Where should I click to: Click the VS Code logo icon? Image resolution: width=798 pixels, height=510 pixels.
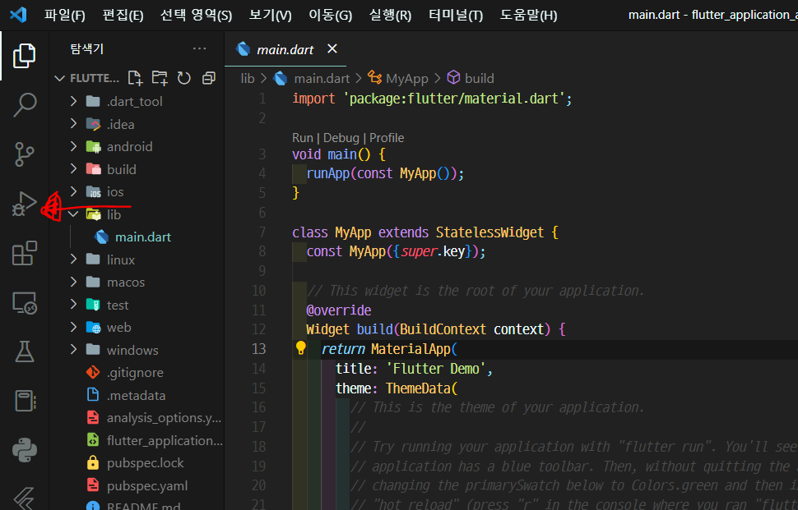pyautogui.click(x=18, y=14)
